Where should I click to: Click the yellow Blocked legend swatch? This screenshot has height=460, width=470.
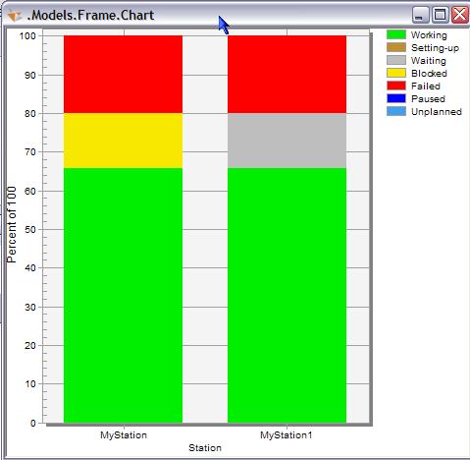tap(396, 73)
